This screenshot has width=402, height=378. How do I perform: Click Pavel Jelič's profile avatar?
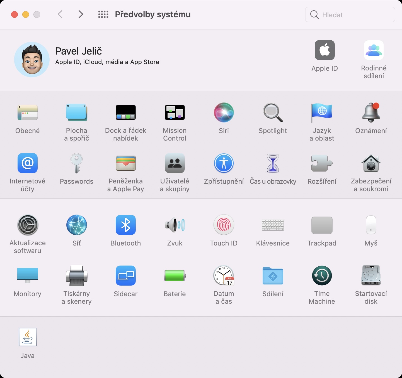pos(32,60)
